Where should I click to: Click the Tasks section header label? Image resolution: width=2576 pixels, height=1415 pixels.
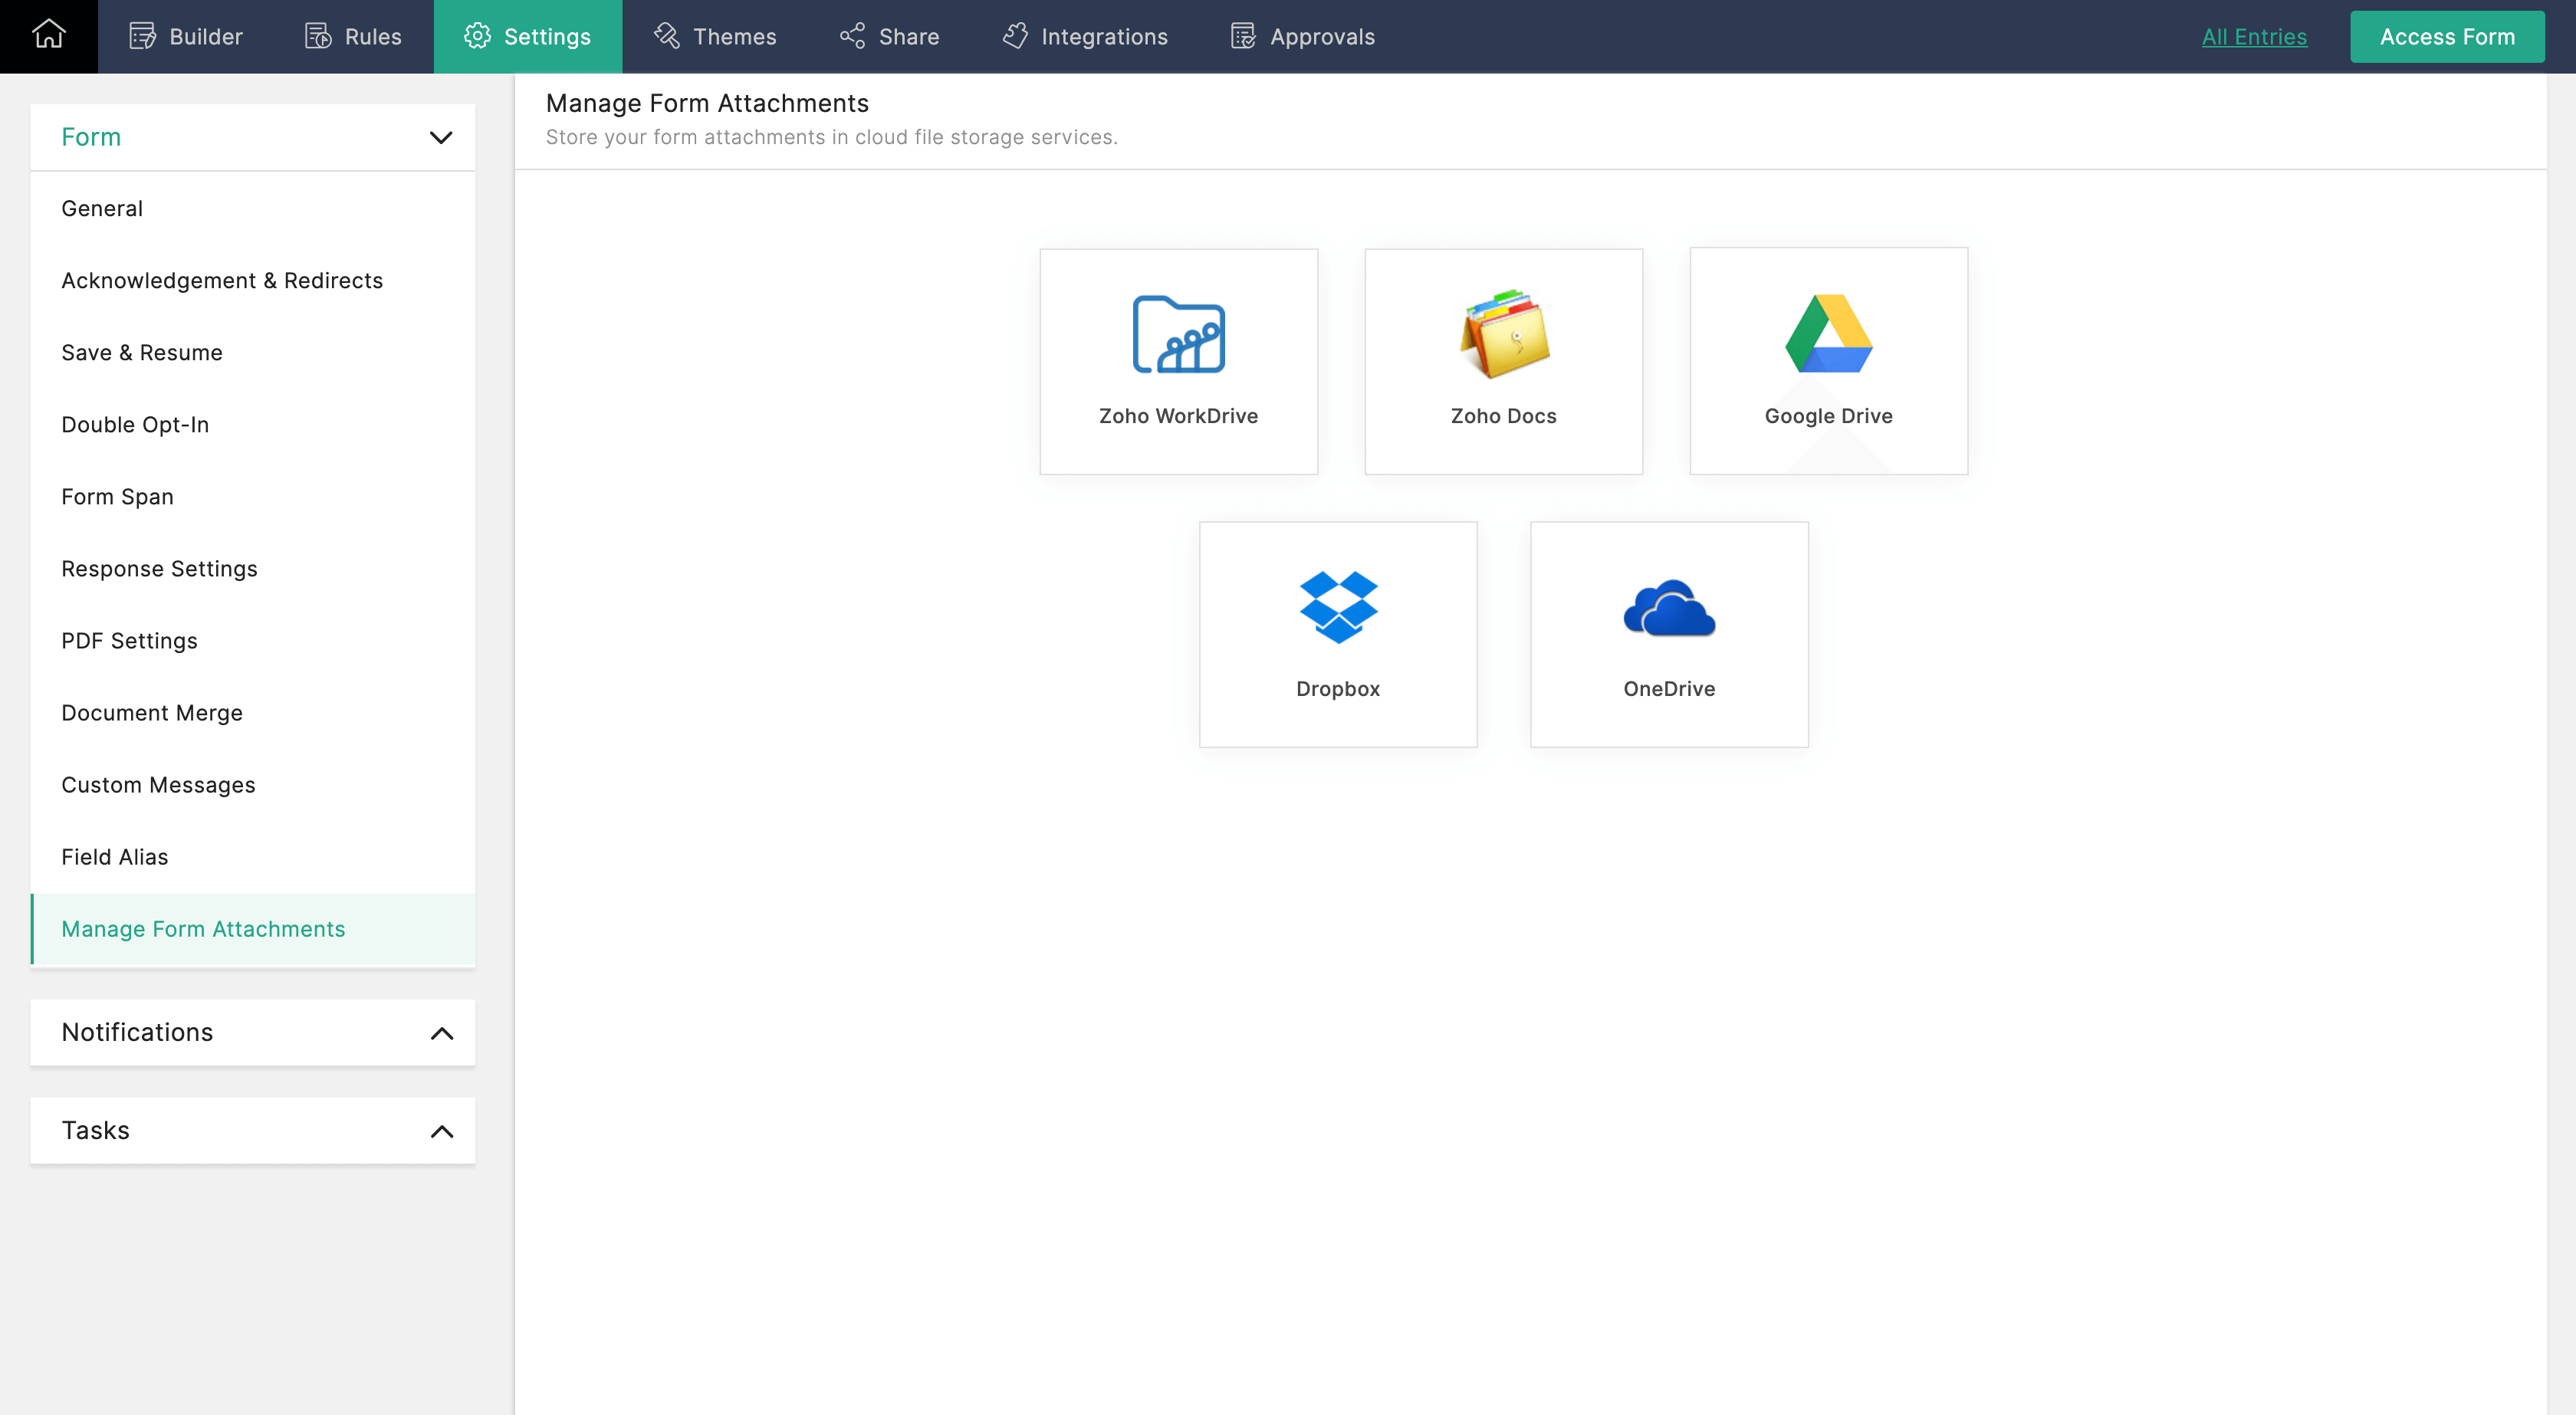point(95,1130)
